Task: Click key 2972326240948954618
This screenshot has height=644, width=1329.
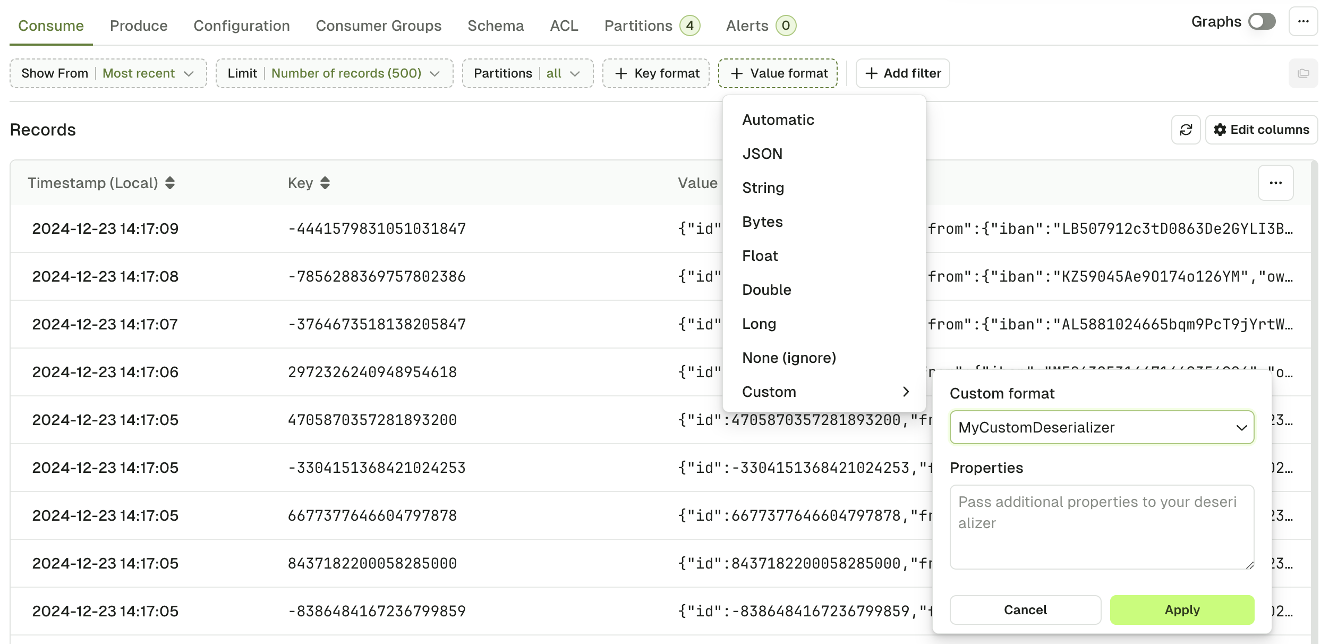Action: [x=372, y=372]
